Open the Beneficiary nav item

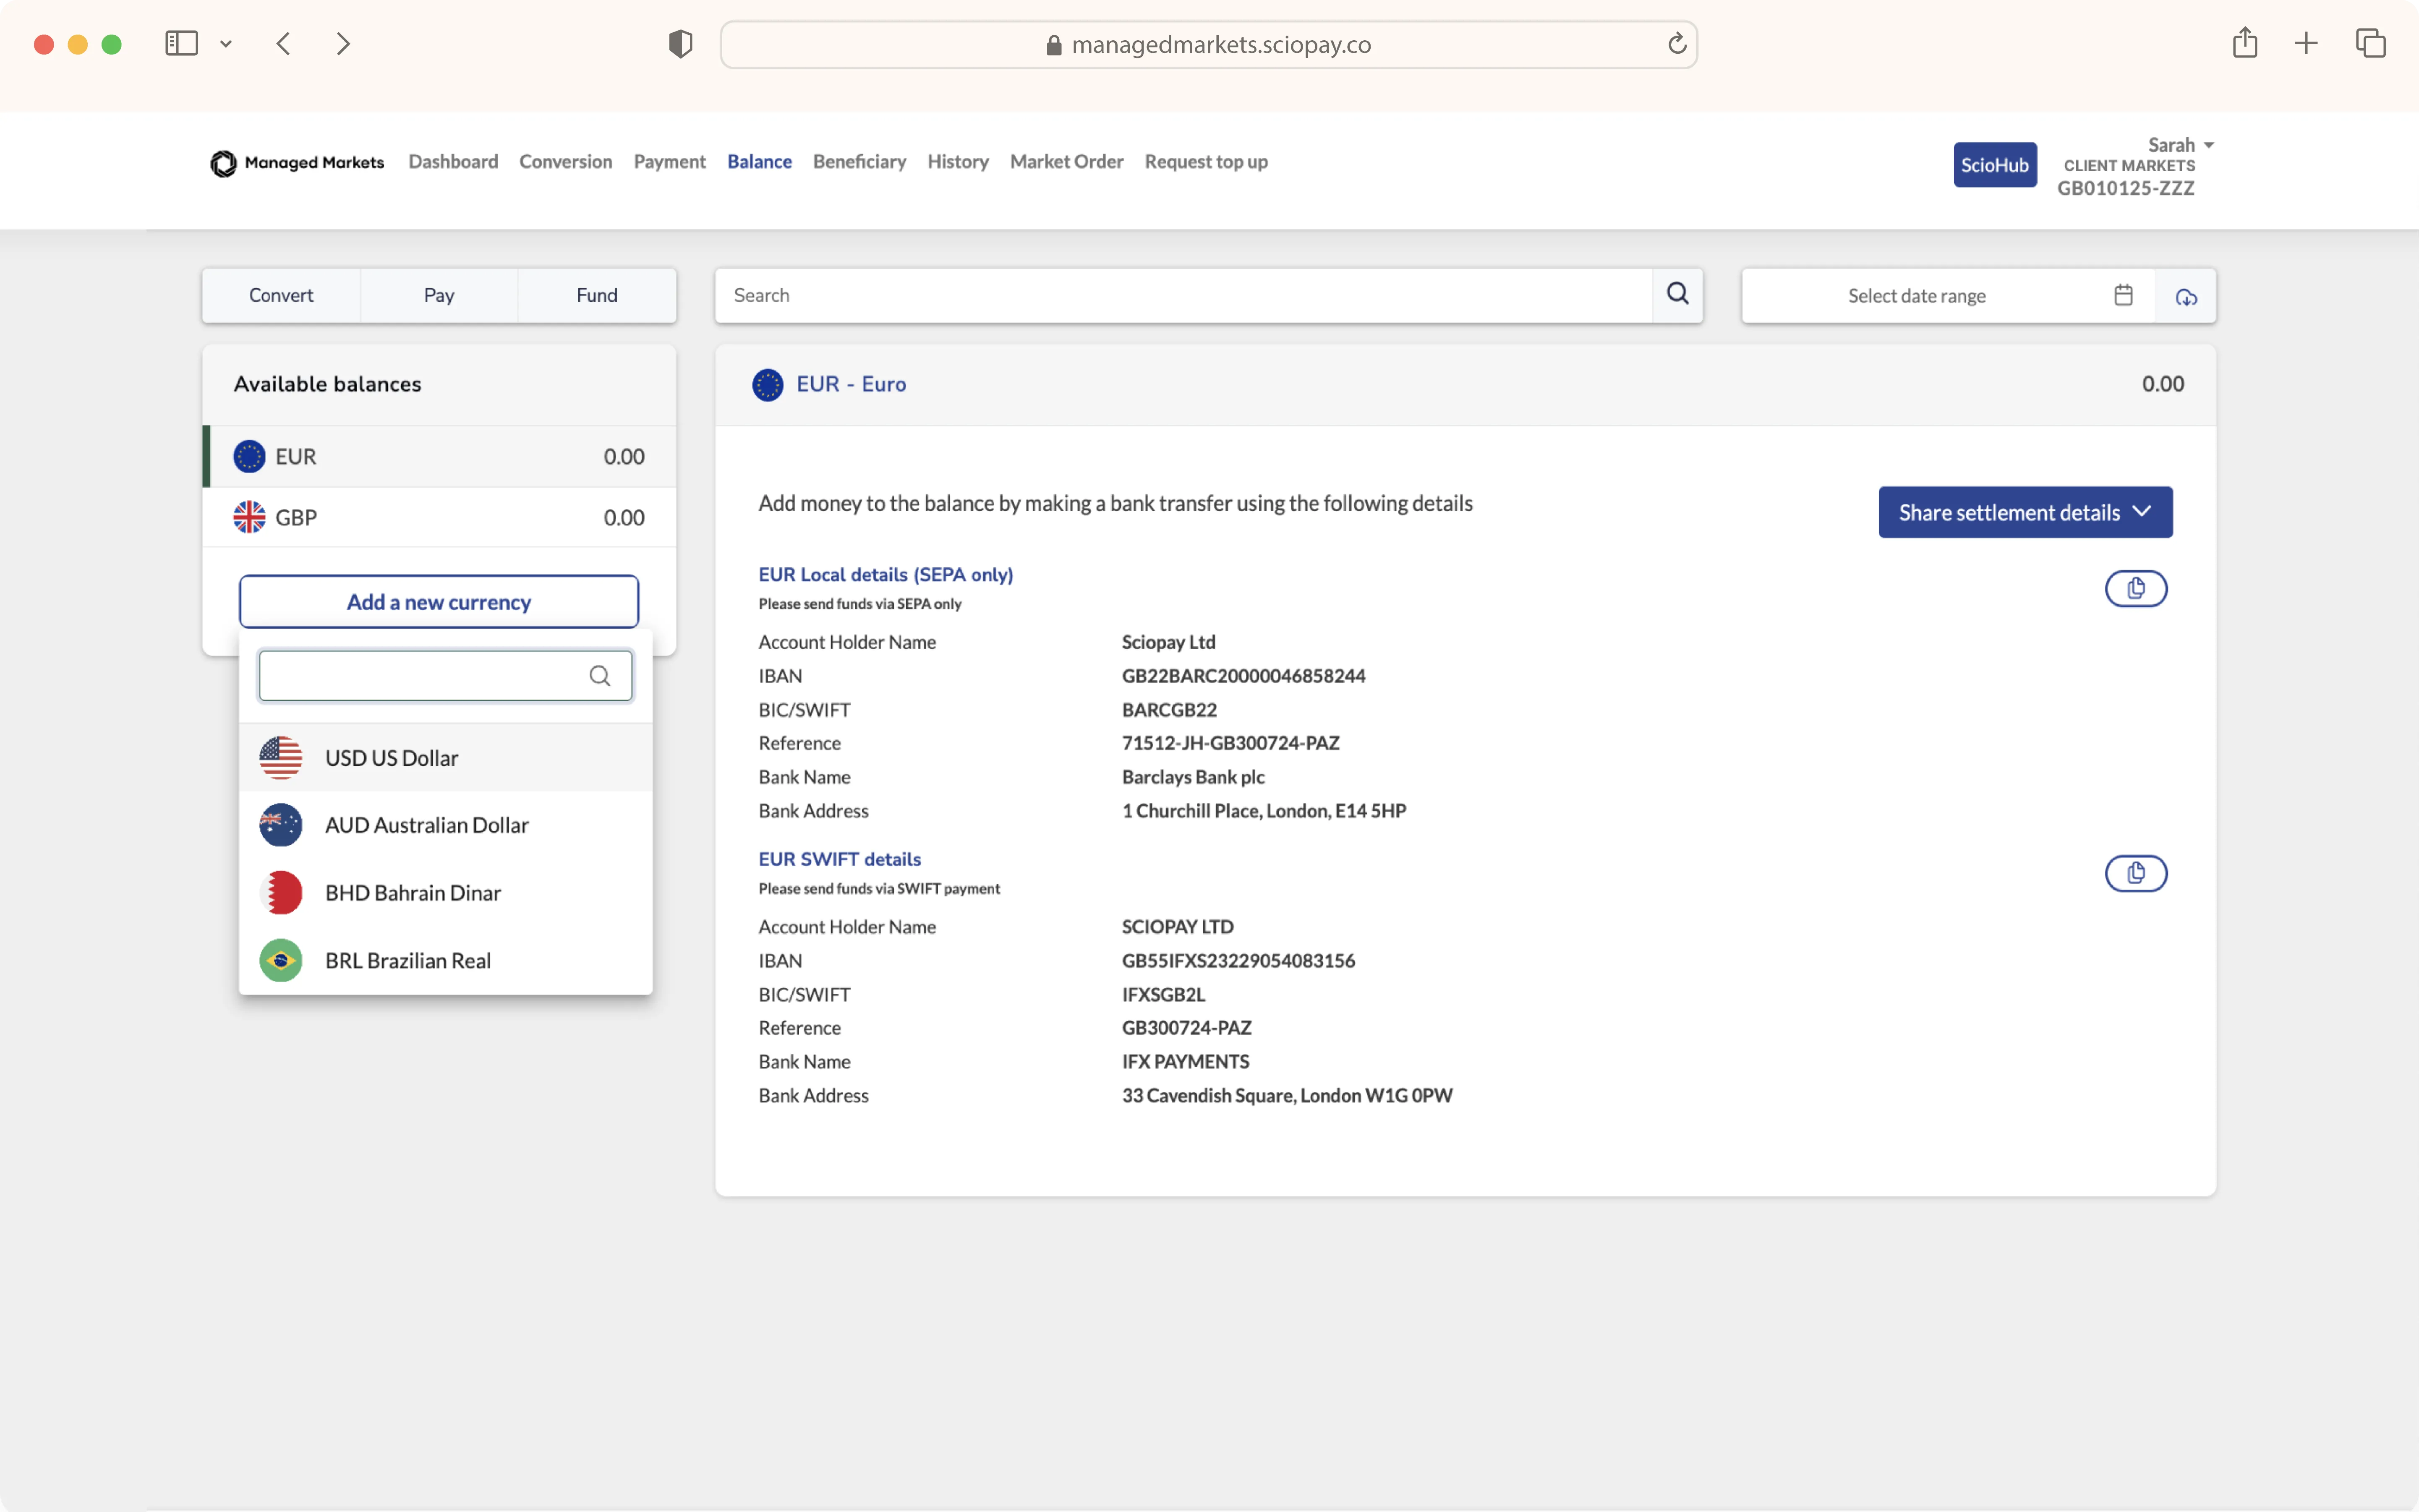tap(859, 162)
